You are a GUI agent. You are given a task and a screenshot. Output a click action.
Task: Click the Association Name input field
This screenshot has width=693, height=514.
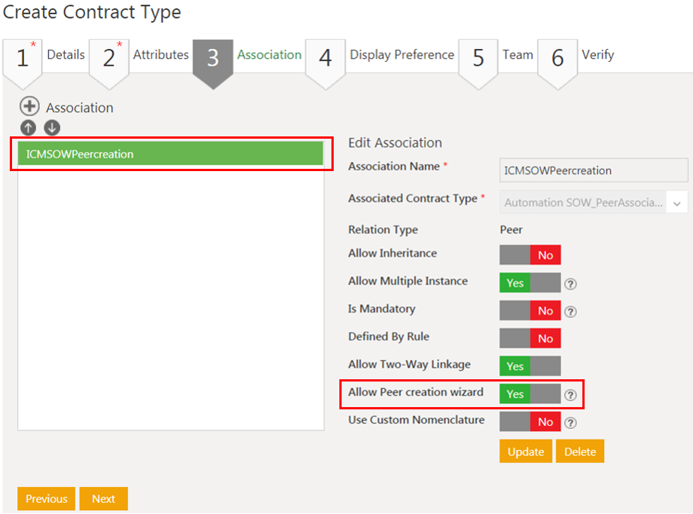click(x=594, y=170)
